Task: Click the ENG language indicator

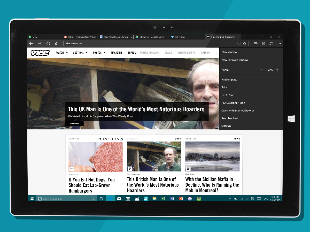Action: [x=266, y=199]
